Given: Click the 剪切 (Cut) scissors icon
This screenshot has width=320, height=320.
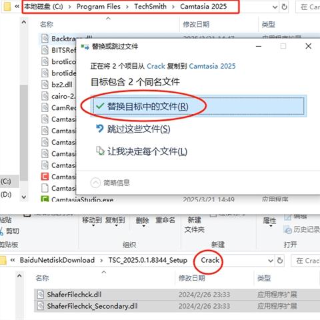Looking at the screenshot, I should pos(2,231).
